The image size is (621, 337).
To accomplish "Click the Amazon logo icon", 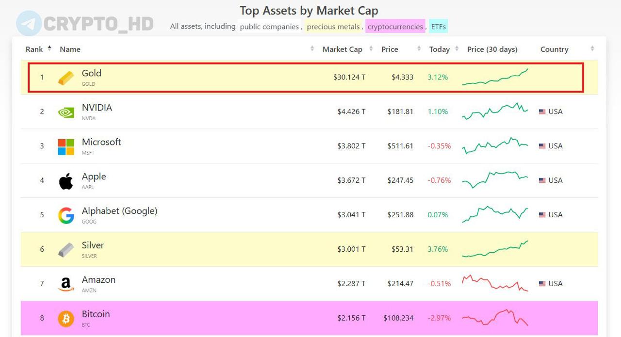I will click(x=66, y=284).
